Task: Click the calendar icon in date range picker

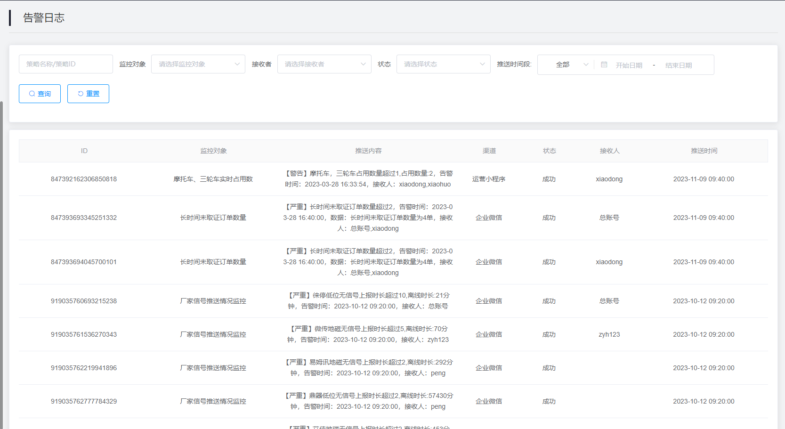Action: [604, 65]
